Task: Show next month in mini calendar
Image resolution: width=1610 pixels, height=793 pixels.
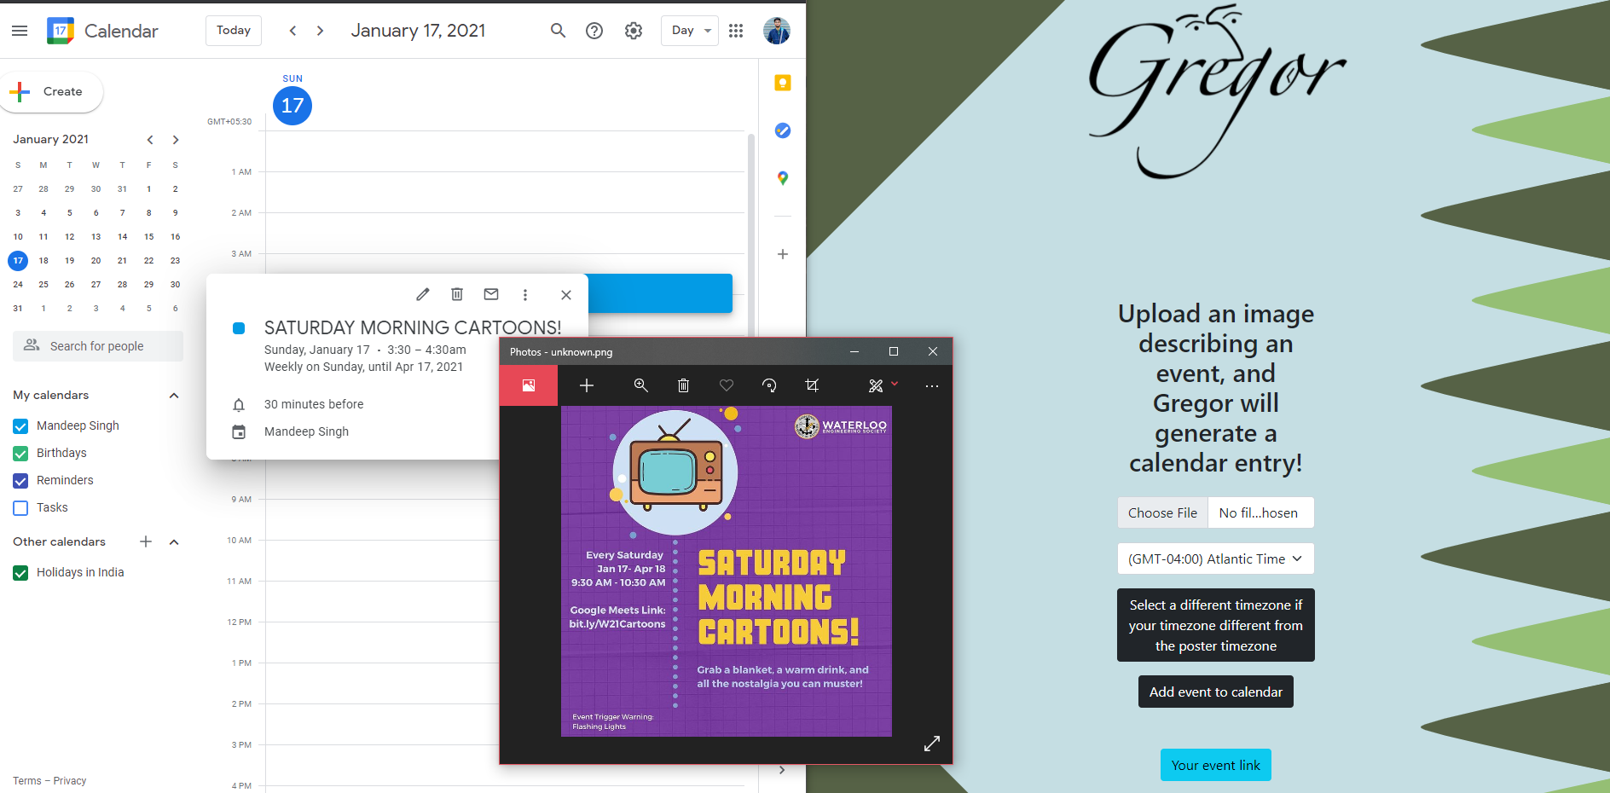Action: click(x=176, y=140)
